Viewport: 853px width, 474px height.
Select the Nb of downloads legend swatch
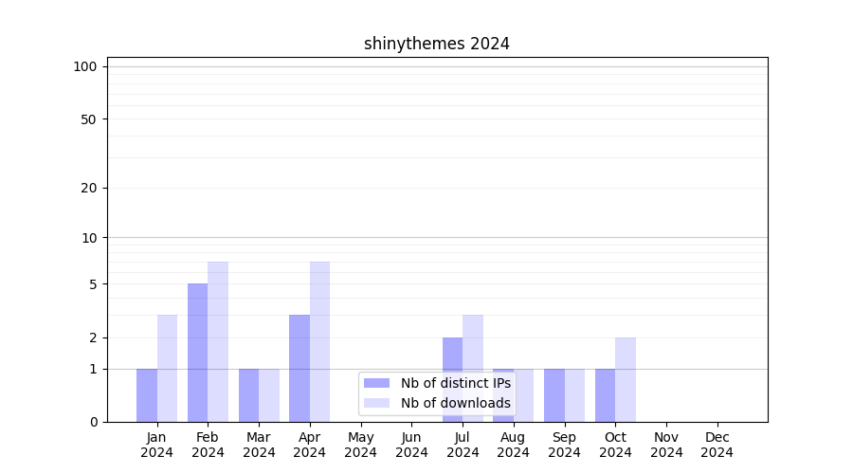click(x=376, y=403)
